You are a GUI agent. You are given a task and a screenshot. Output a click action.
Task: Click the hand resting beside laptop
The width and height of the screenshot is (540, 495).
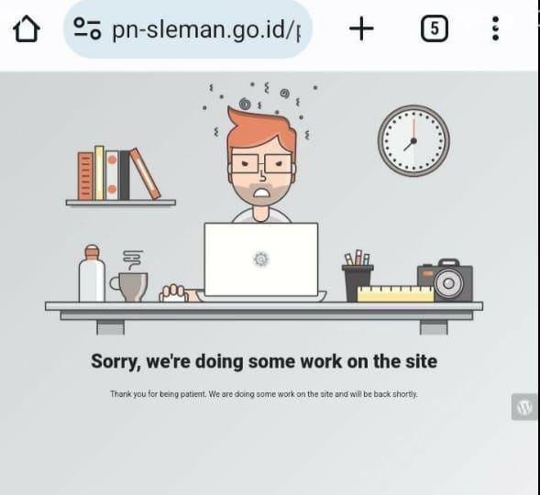pyautogui.click(x=174, y=293)
